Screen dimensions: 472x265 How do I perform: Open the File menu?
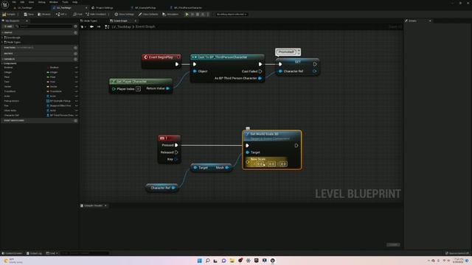tap(14, 2)
